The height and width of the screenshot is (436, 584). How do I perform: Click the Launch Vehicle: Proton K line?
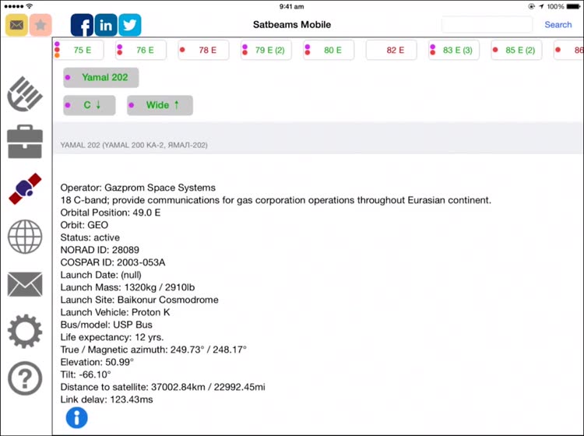click(x=115, y=312)
